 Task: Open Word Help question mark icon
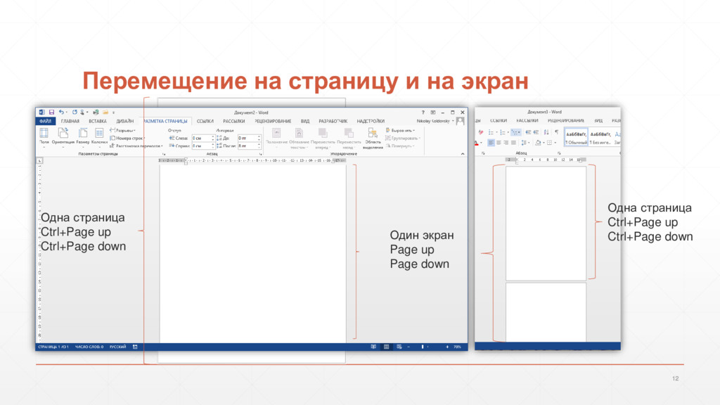click(423, 112)
